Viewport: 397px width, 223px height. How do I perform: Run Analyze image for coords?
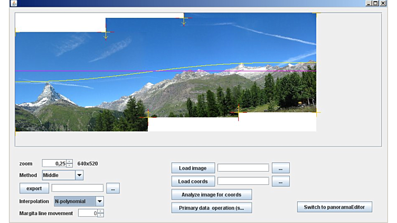coord(211,195)
